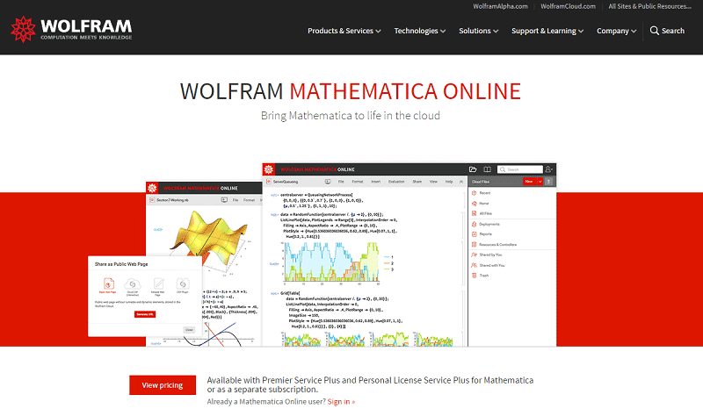Viewport: 703px width, 416px height.
Task: Select Public Web Page icon in share dialog
Action: coord(108,284)
